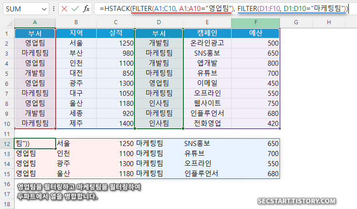The width and height of the screenshot is (357, 209).
Task: Click result cell '유튜브' in row 13
Action: [x=207, y=154]
